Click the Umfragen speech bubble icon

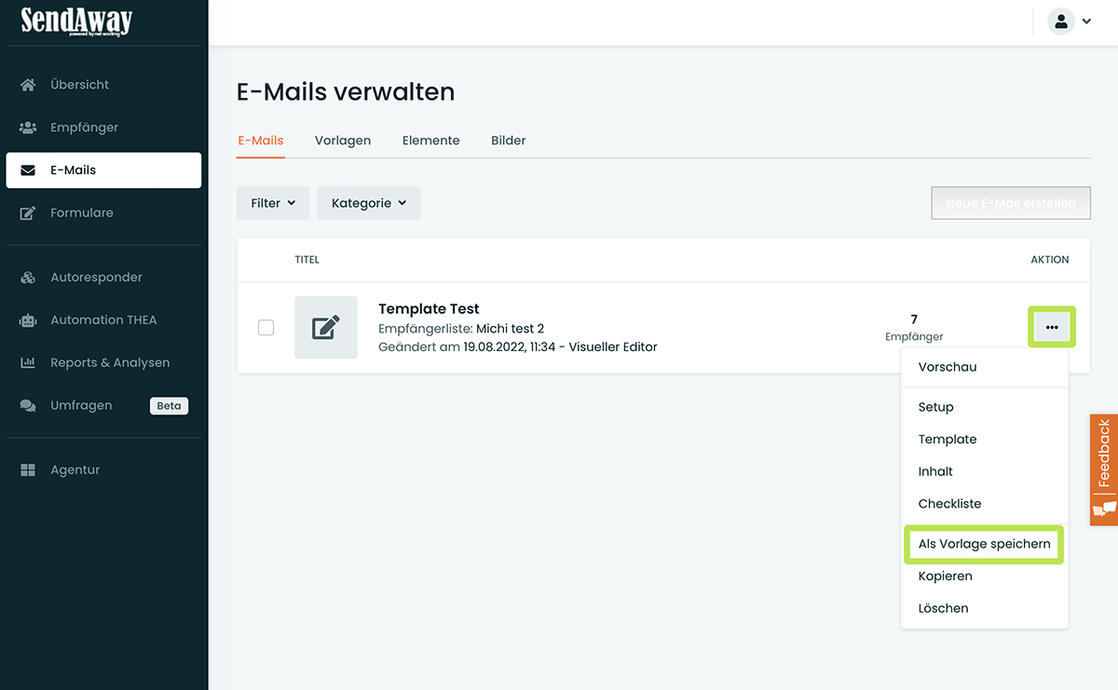28,406
